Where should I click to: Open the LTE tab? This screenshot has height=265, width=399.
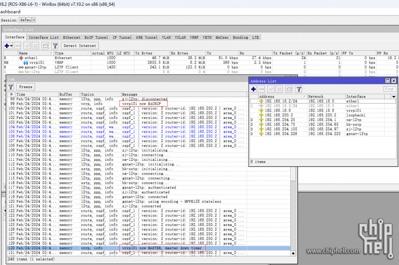click(256, 37)
